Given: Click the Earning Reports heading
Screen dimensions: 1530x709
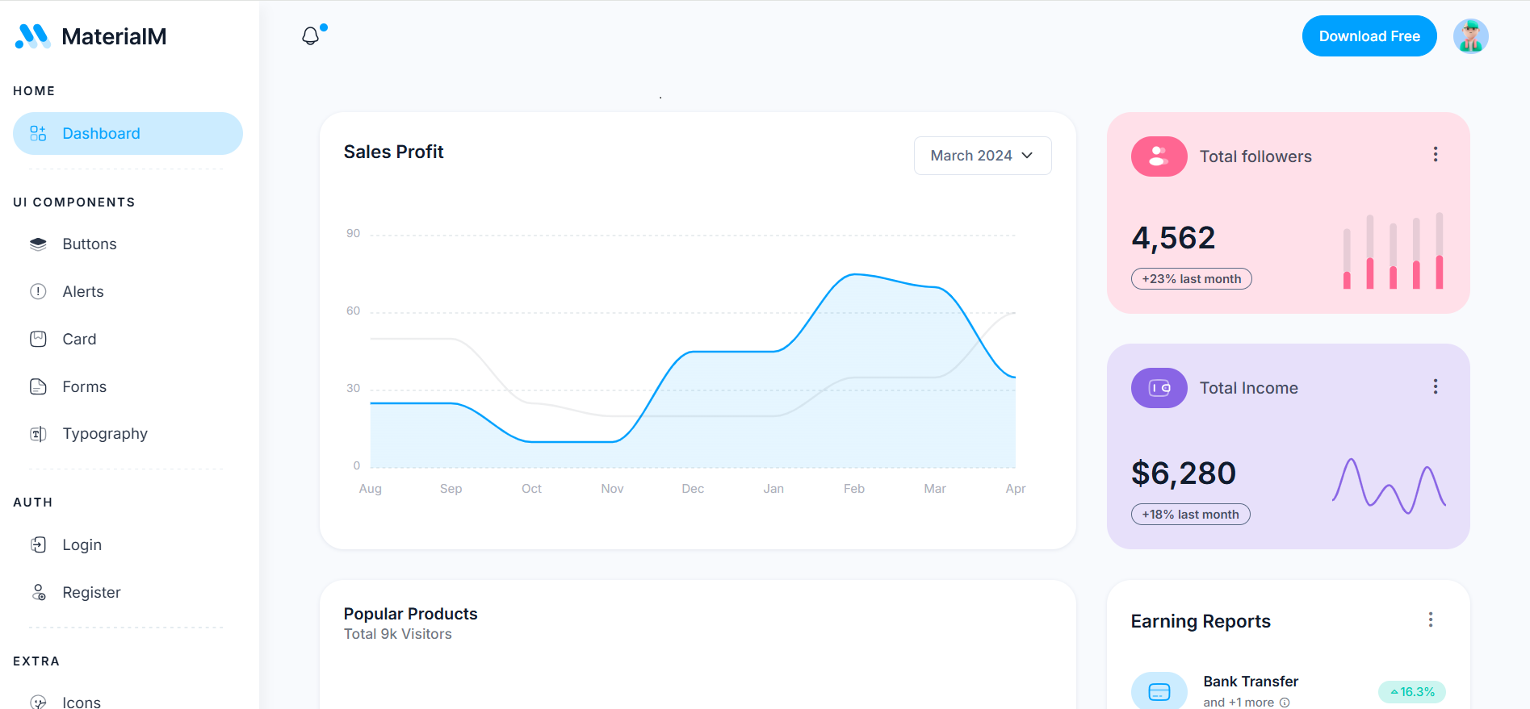Looking at the screenshot, I should pyautogui.click(x=1201, y=621).
